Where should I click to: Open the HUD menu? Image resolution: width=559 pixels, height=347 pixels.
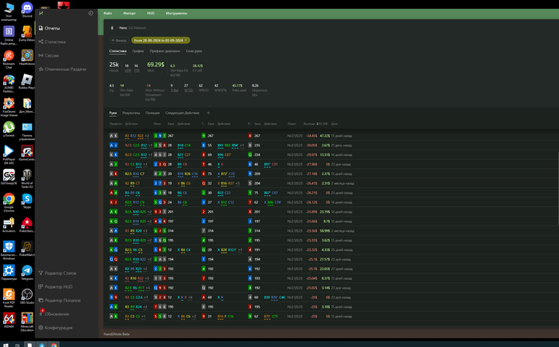pos(150,14)
